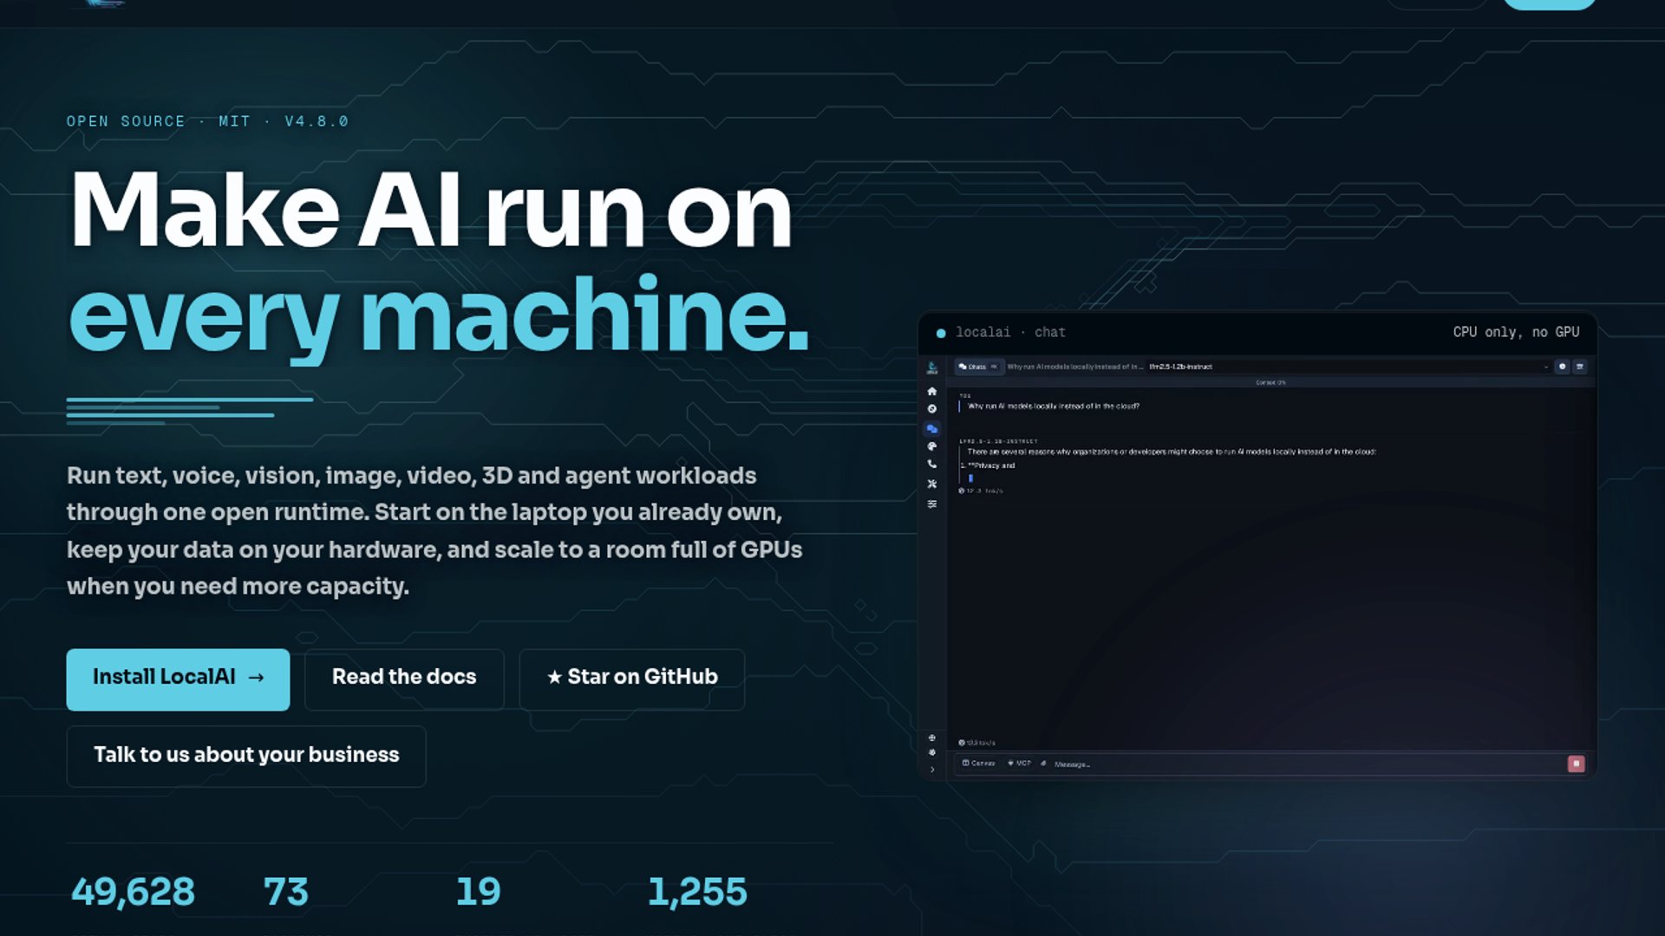Expand the preview sidebar with the chevron arrow
Image resolution: width=1665 pixels, height=936 pixels.
click(x=932, y=770)
